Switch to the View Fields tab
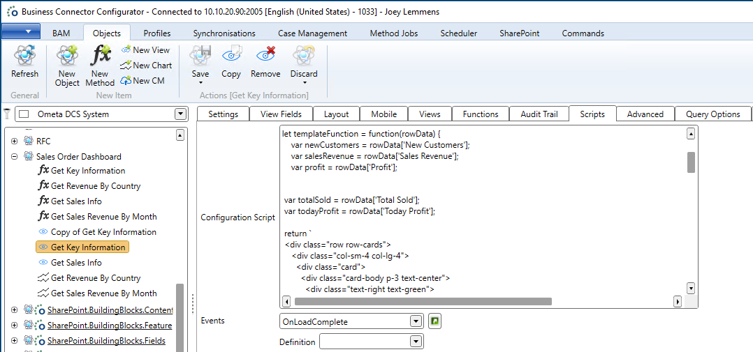Screen dimensions: 753x352 point(282,114)
